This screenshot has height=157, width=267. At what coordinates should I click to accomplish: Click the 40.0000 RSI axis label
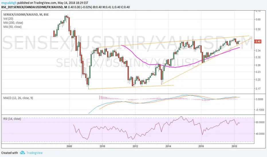click(260, 134)
